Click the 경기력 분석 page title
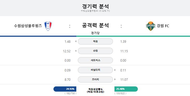Viewport: 190px width, 96px height. click(95, 6)
